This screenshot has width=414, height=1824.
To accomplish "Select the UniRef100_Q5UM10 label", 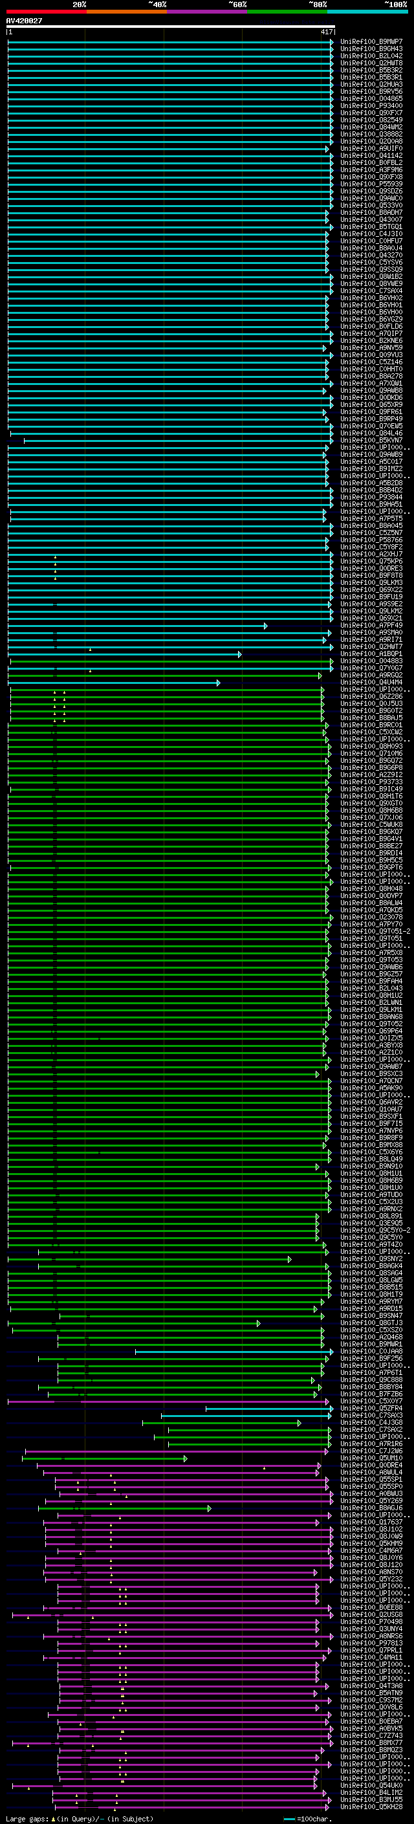I will click(371, 1458).
